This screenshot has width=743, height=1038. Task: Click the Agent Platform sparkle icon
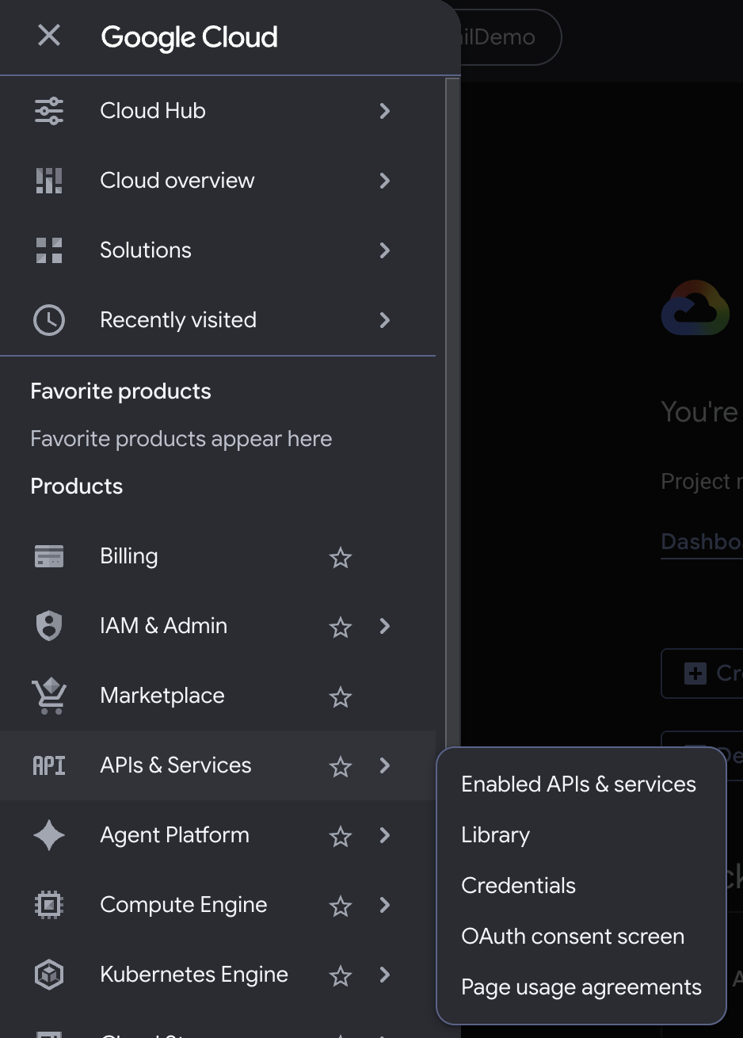(x=49, y=835)
